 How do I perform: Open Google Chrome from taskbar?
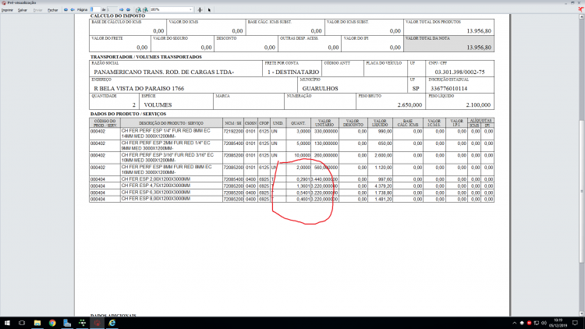(x=52, y=323)
